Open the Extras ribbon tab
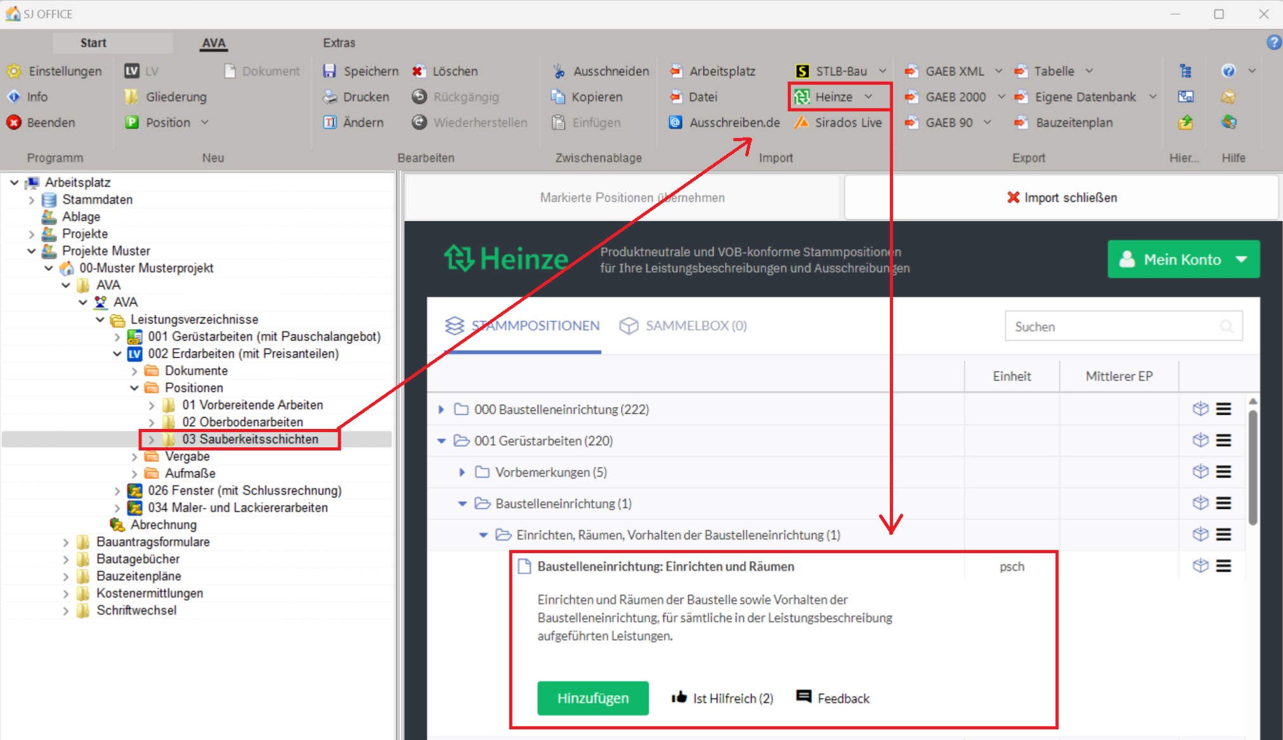The width and height of the screenshot is (1283, 740). (x=339, y=42)
